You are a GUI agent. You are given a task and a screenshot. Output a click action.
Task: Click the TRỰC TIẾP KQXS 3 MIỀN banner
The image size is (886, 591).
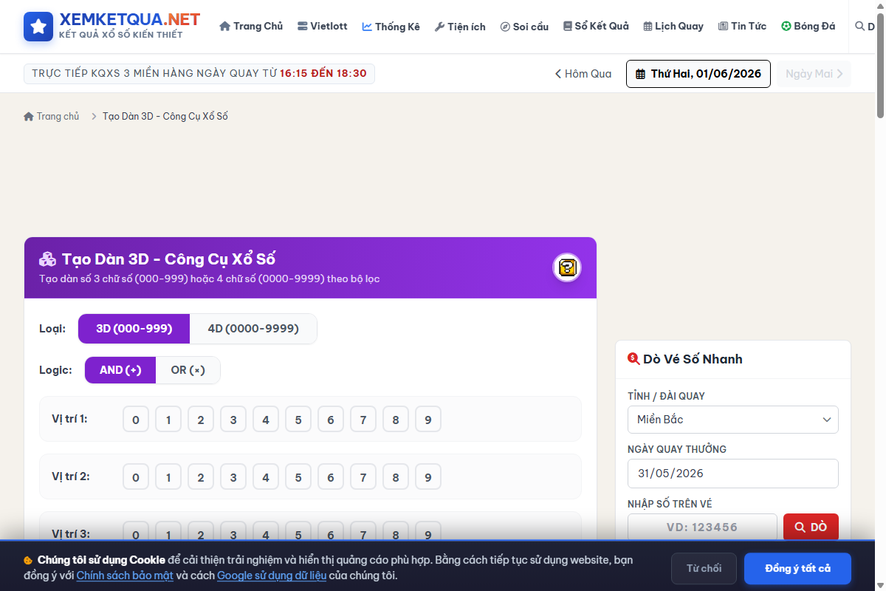(x=199, y=74)
